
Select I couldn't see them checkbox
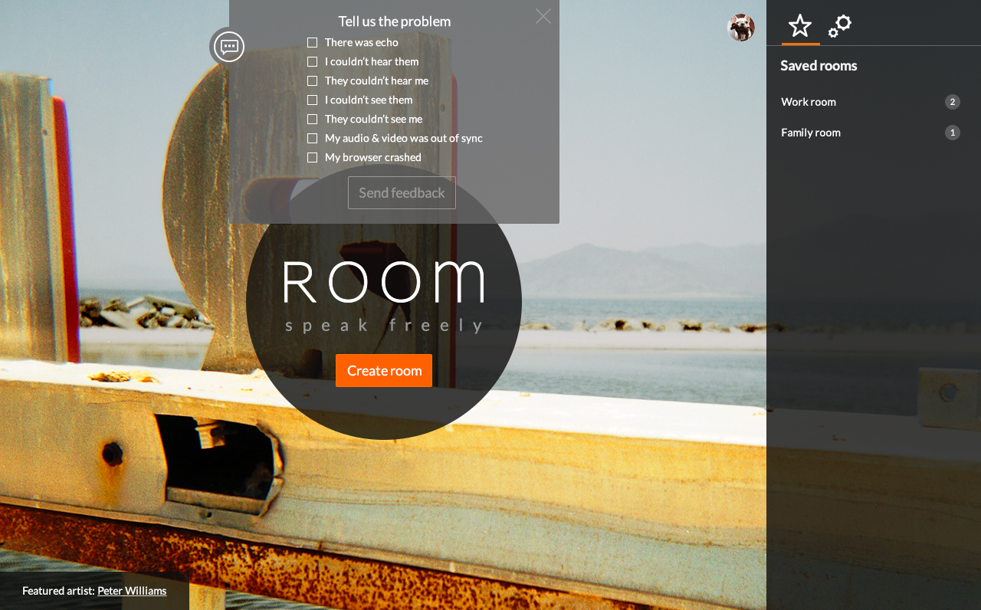[312, 100]
